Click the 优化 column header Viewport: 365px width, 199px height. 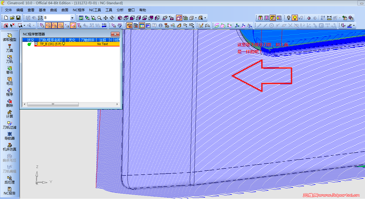(x=72, y=40)
